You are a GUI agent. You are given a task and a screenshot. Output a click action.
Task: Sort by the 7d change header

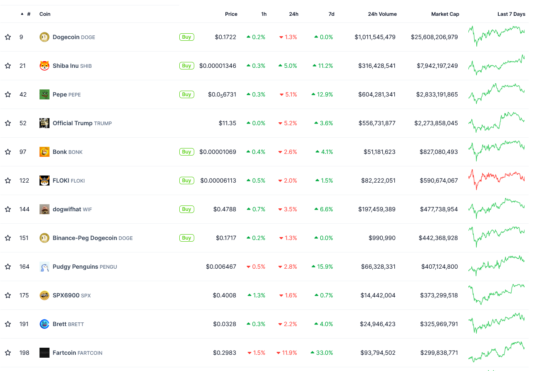click(331, 14)
